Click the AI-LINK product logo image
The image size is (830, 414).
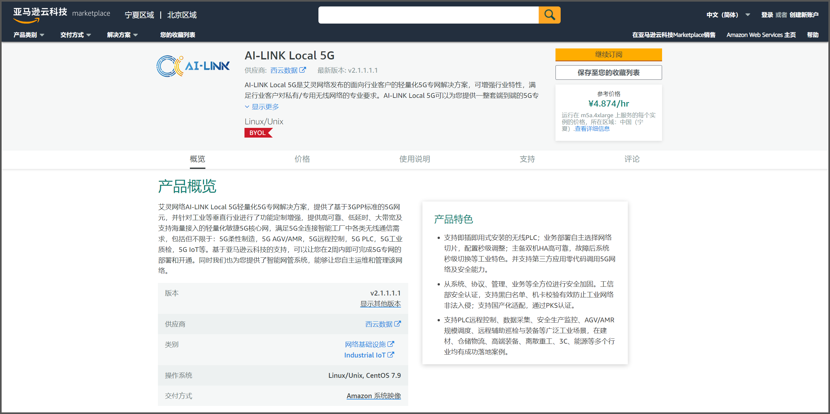(193, 66)
